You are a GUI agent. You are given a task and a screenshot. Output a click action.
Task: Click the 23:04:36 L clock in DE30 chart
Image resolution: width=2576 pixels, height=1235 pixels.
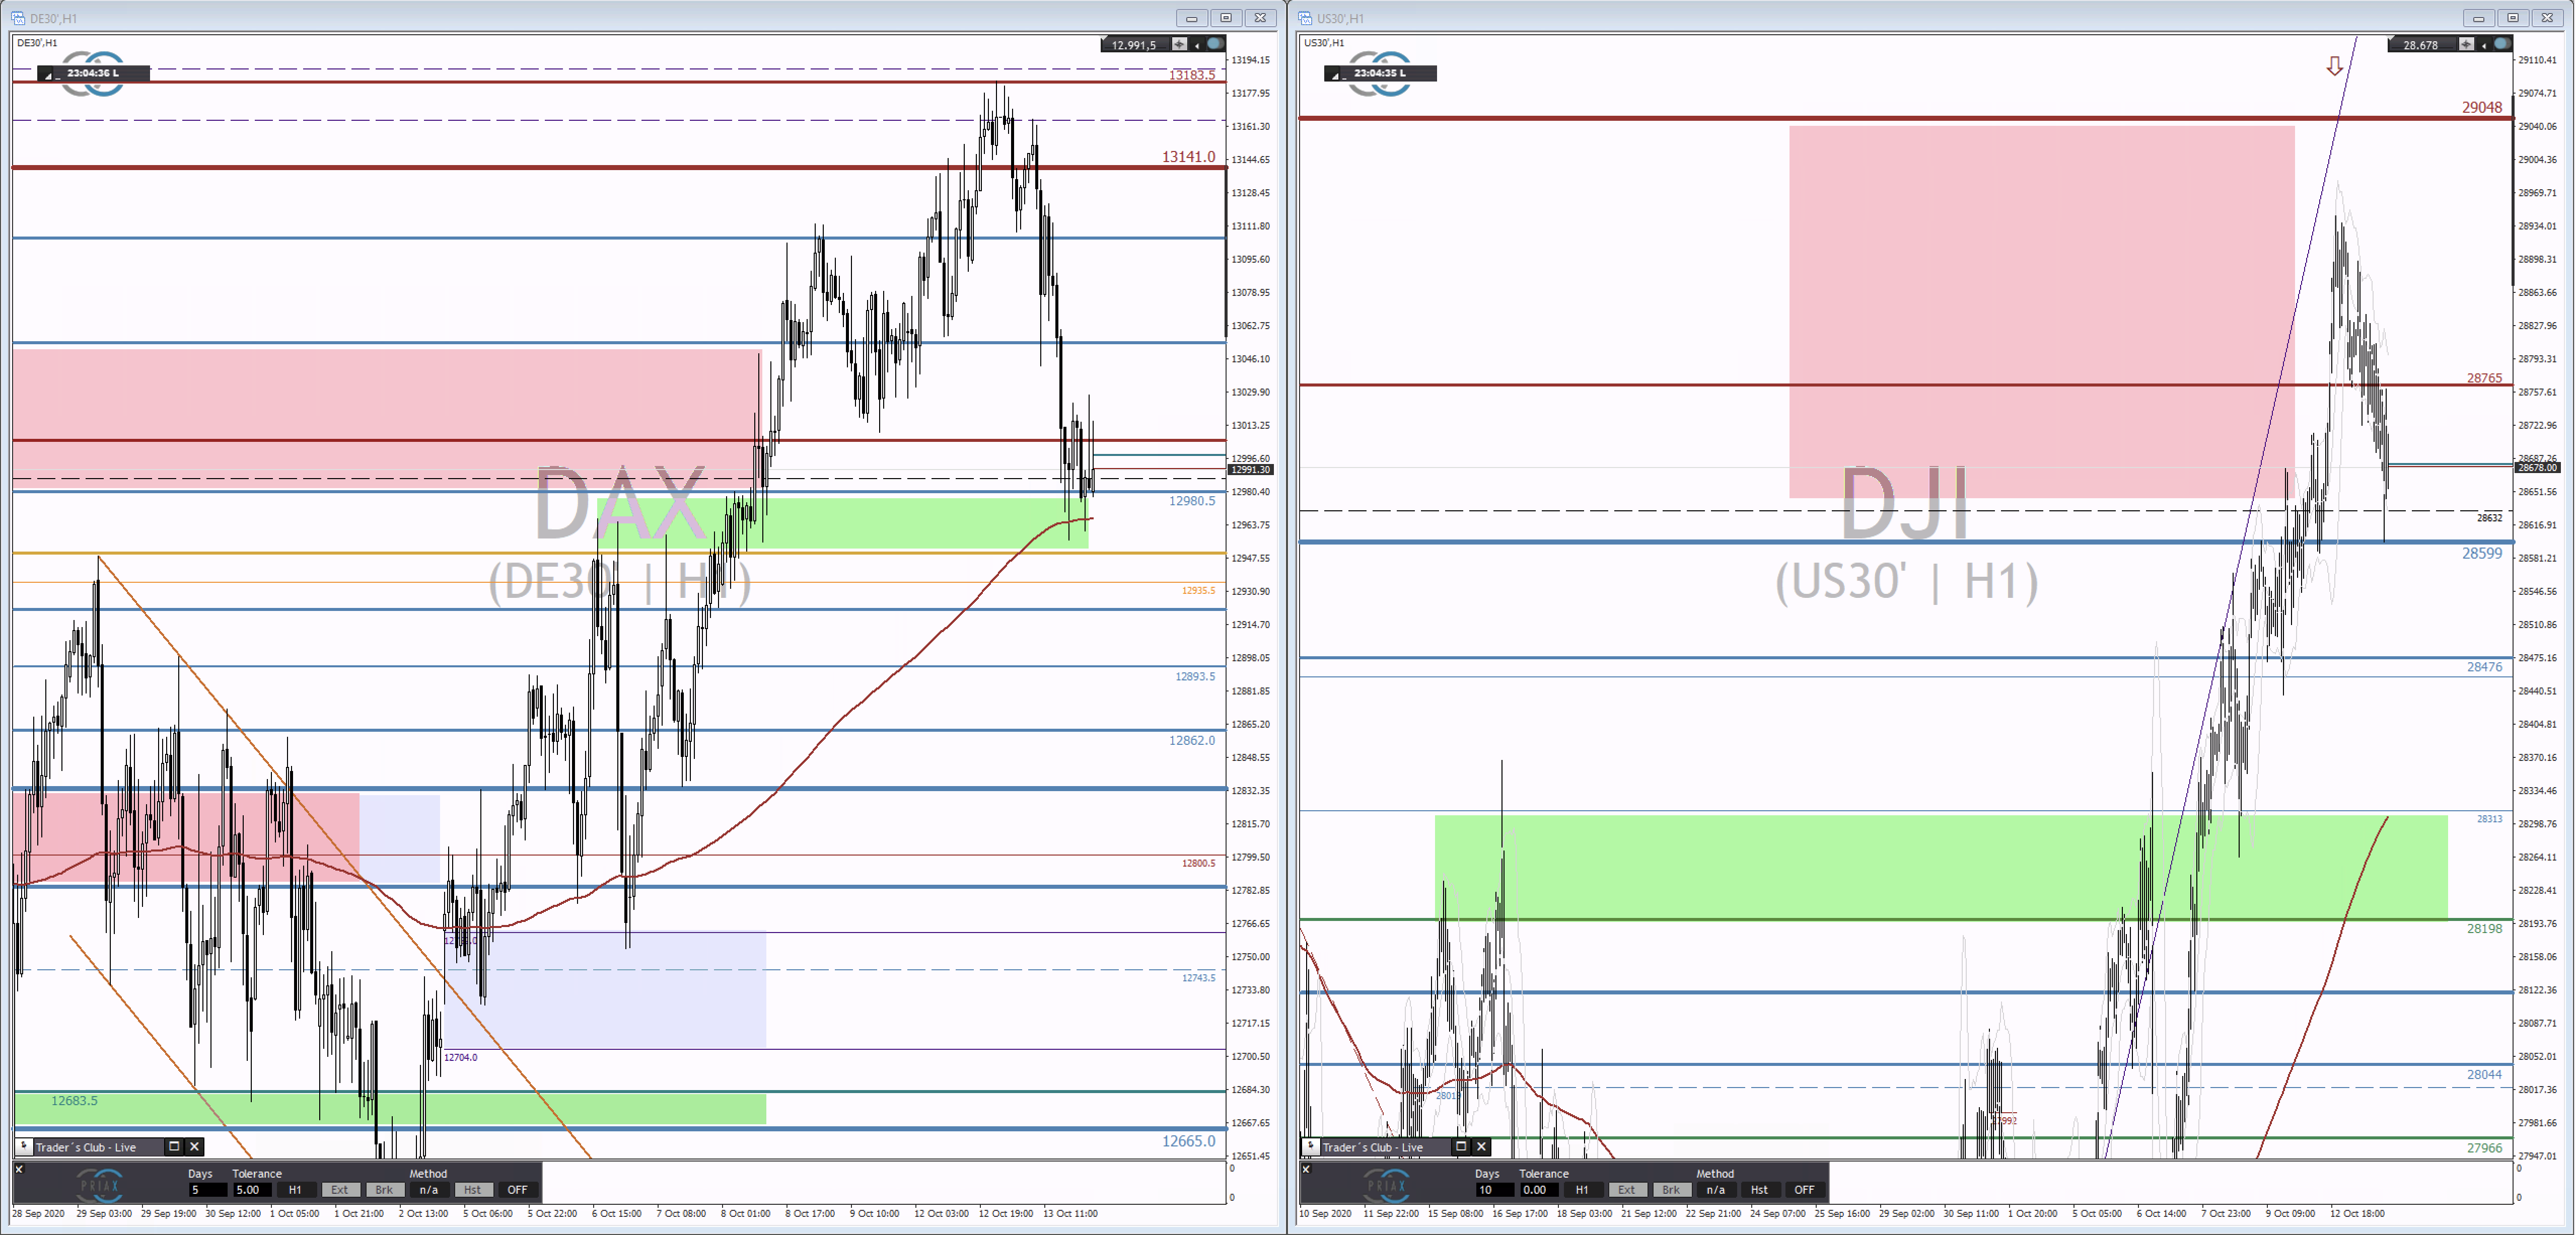[x=93, y=73]
